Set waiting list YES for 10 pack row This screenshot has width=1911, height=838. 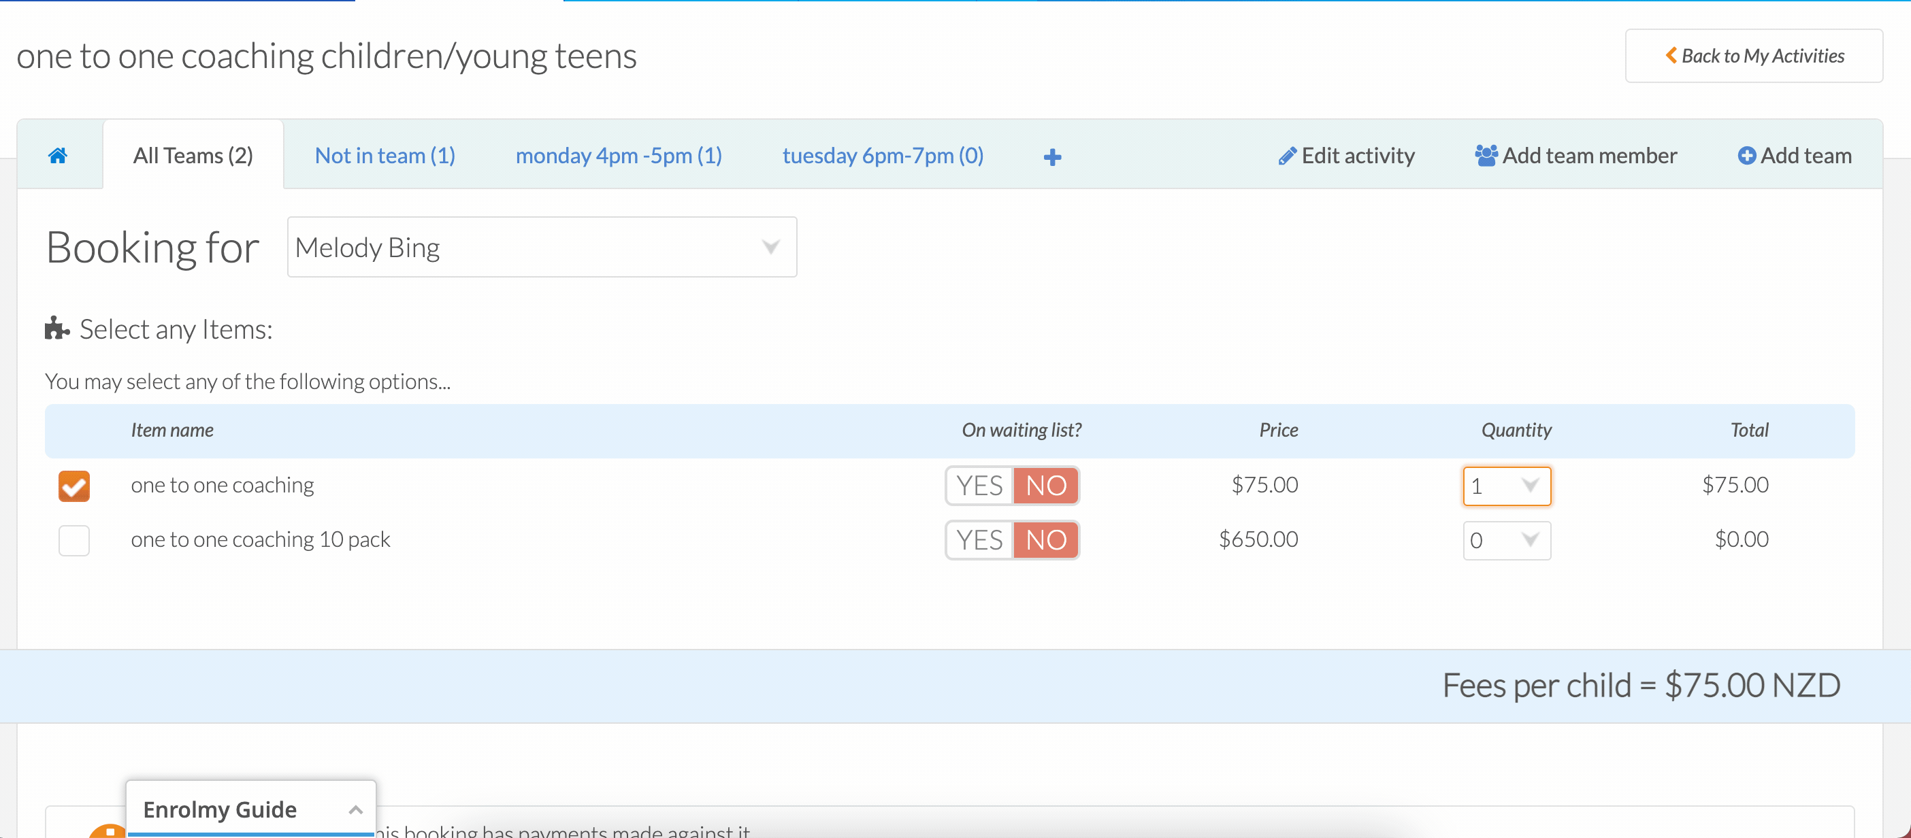[979, 540]
